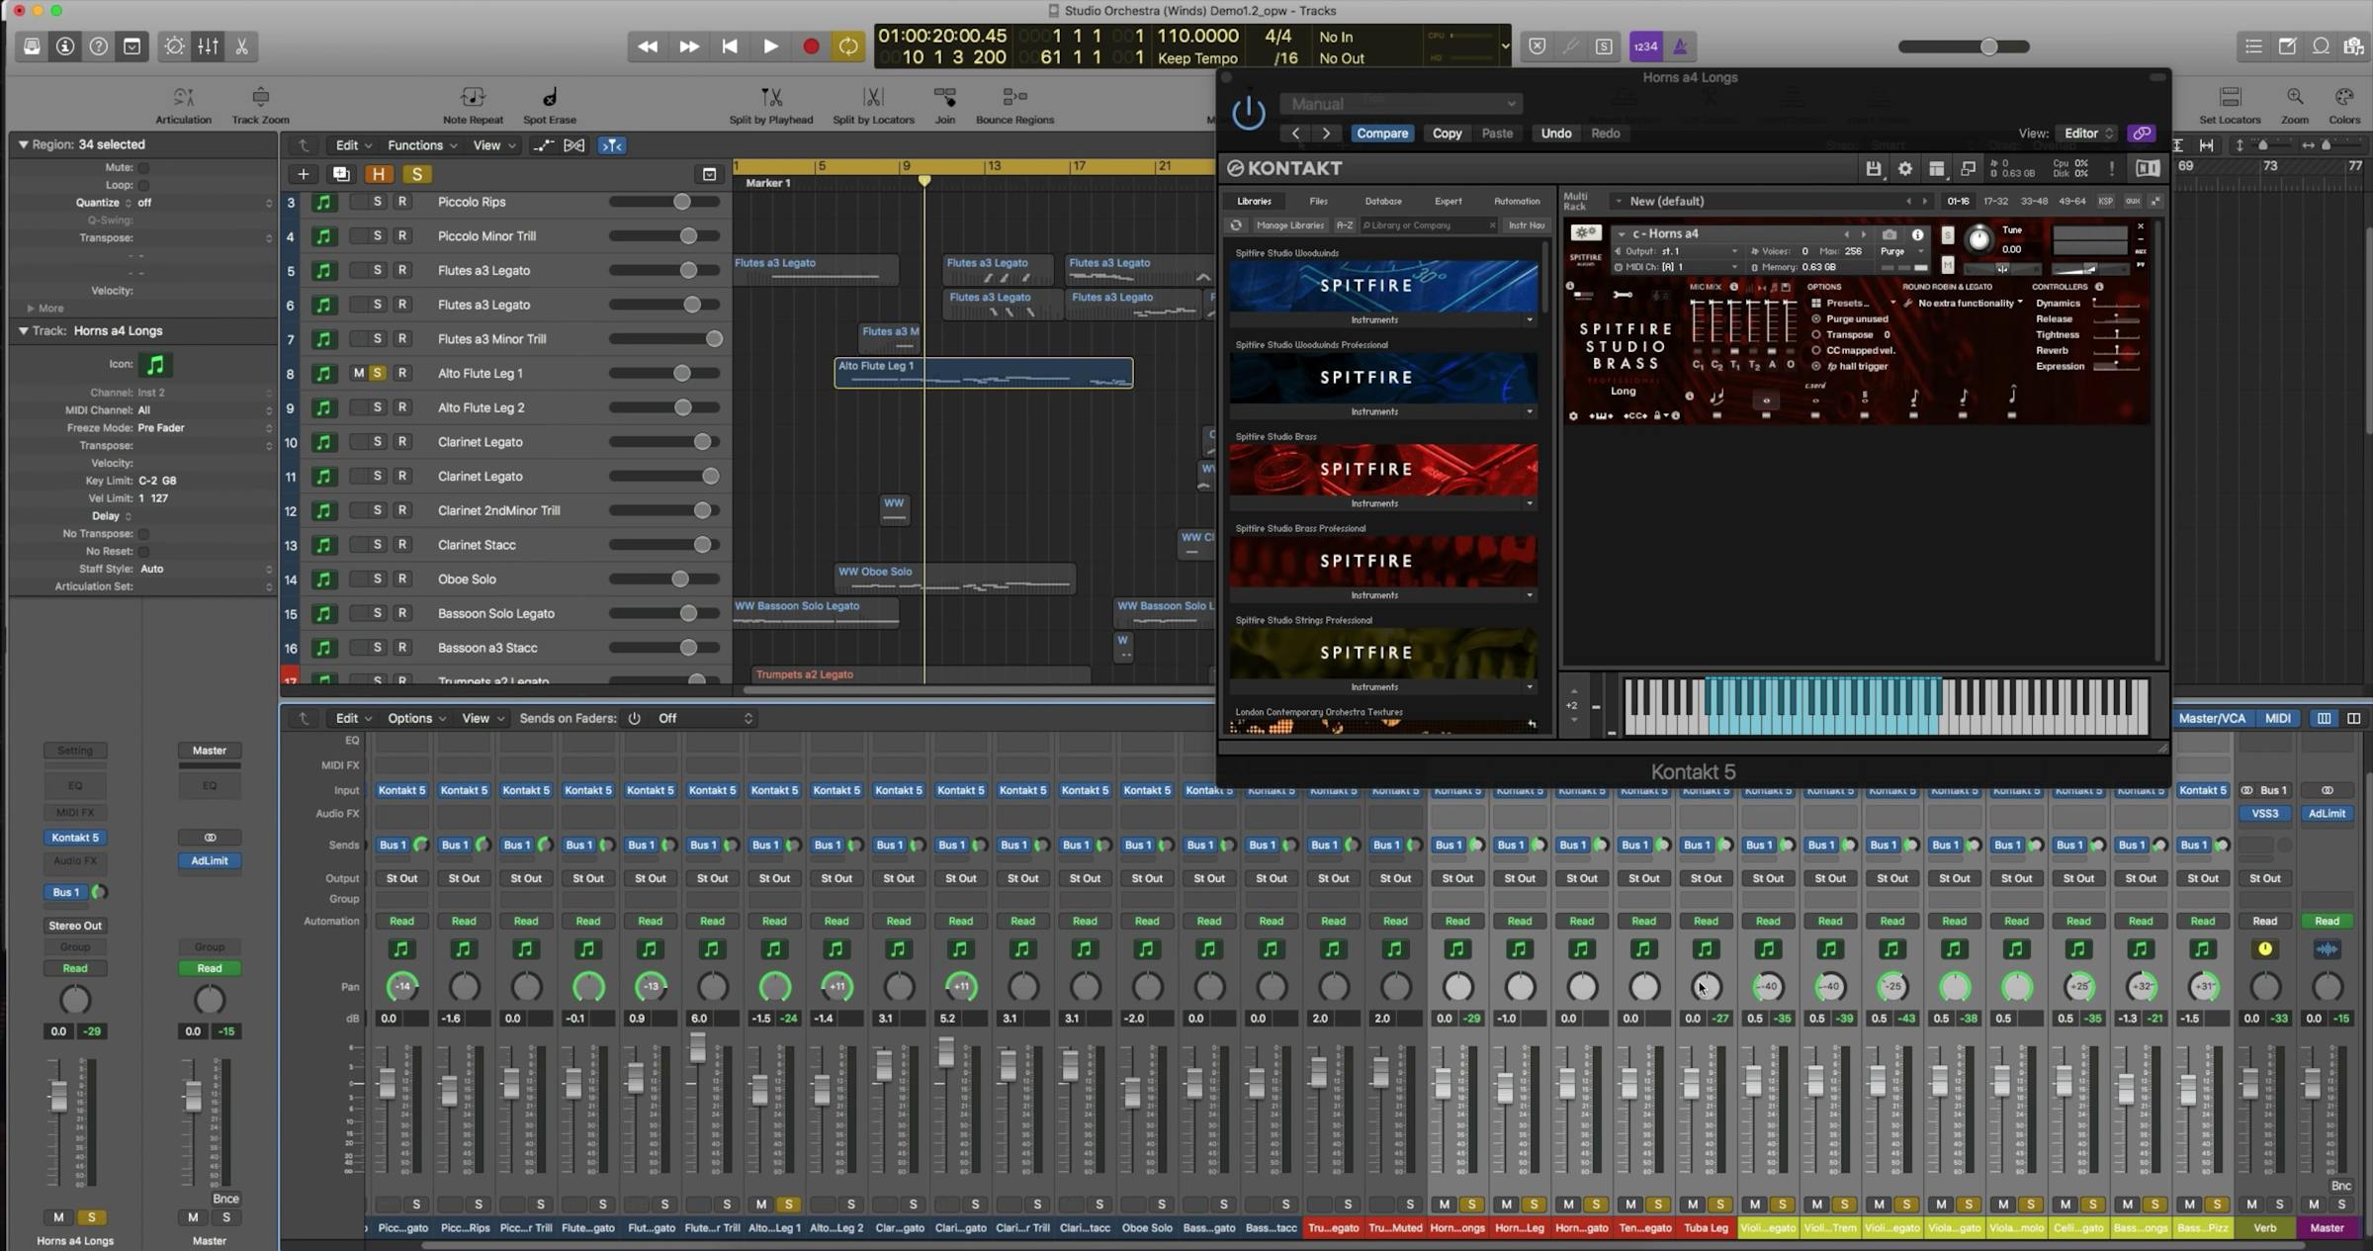2373x1251 pixels.
Task: Click Copy button in Kontakt panel
Action: point(1446,134)
